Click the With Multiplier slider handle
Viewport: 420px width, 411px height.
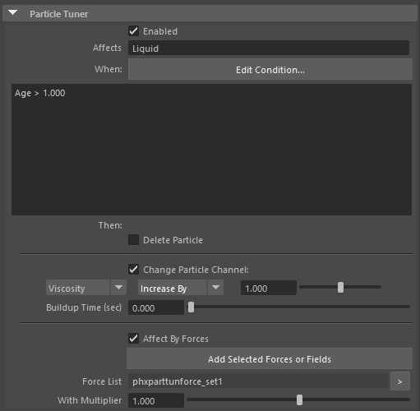click(x=299, y=400)
